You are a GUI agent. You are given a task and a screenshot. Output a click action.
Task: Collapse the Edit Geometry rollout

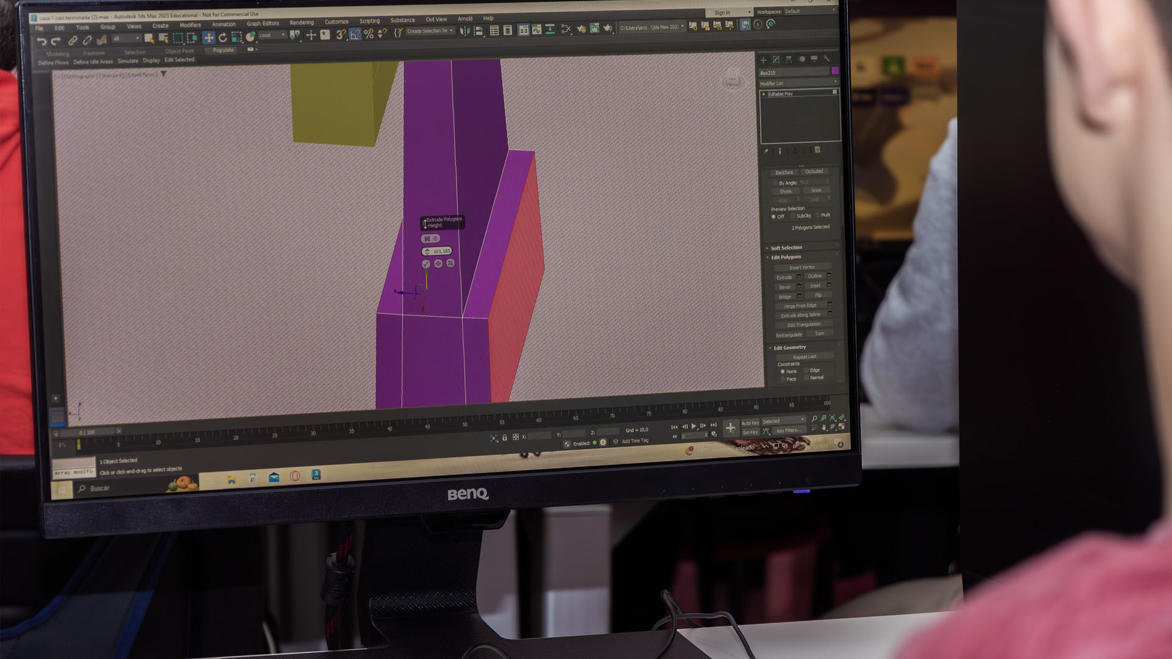click(789, 347)
